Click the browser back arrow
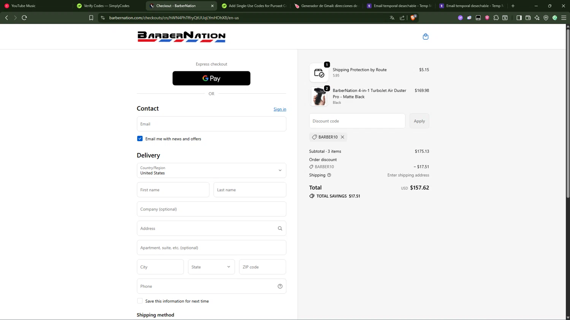The image size is (570, 320). click(x=6, y=17)
